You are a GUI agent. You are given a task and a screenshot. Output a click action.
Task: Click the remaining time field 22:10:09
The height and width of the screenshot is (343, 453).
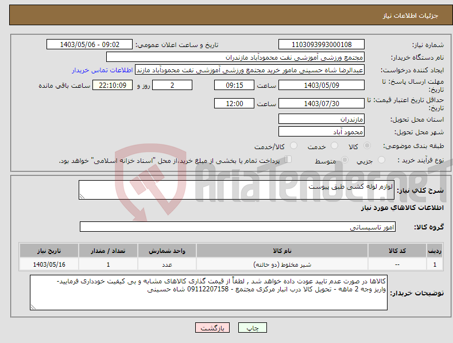113,85
